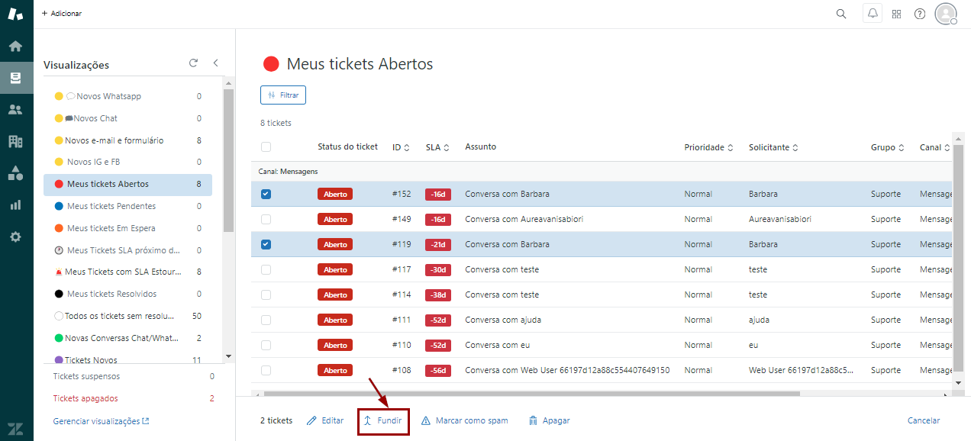Open the products grid icon
Viewport: 971px width, 441px height.
[x=897, y=14]
